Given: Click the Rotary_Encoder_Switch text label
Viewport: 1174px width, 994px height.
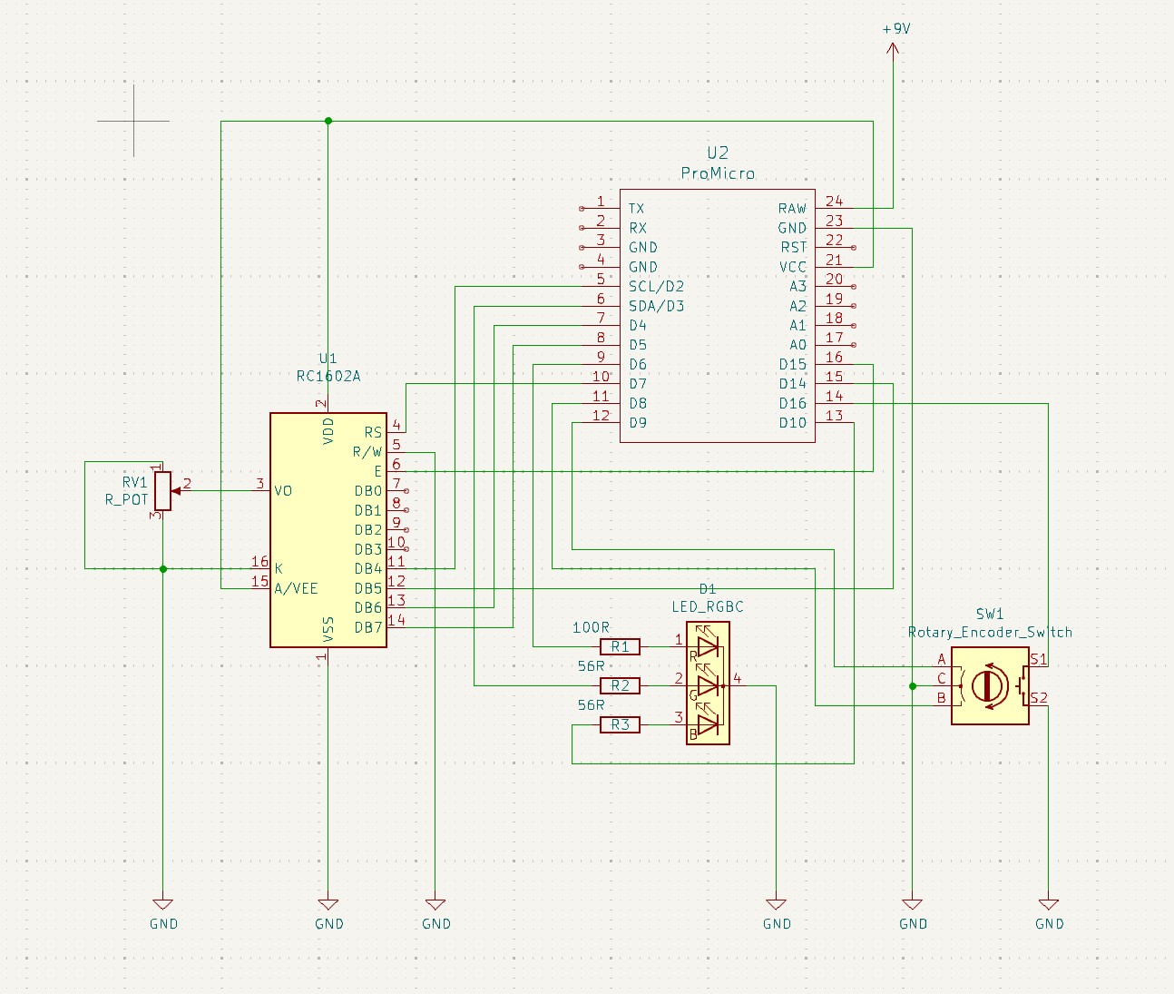Looking at the screenshot, I should (990, 632).
